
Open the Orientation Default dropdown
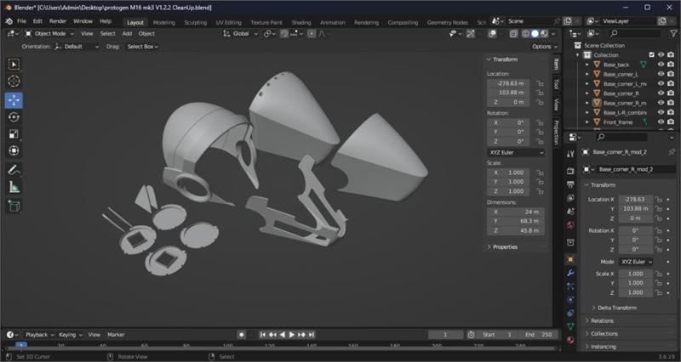click(x=77, y=47)
